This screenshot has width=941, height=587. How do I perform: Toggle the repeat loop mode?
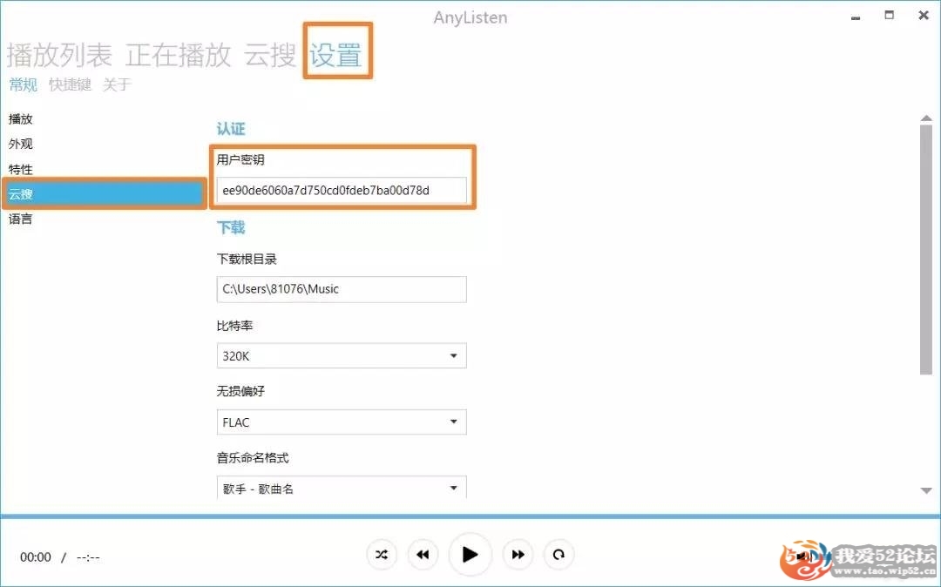pos(559,555)
